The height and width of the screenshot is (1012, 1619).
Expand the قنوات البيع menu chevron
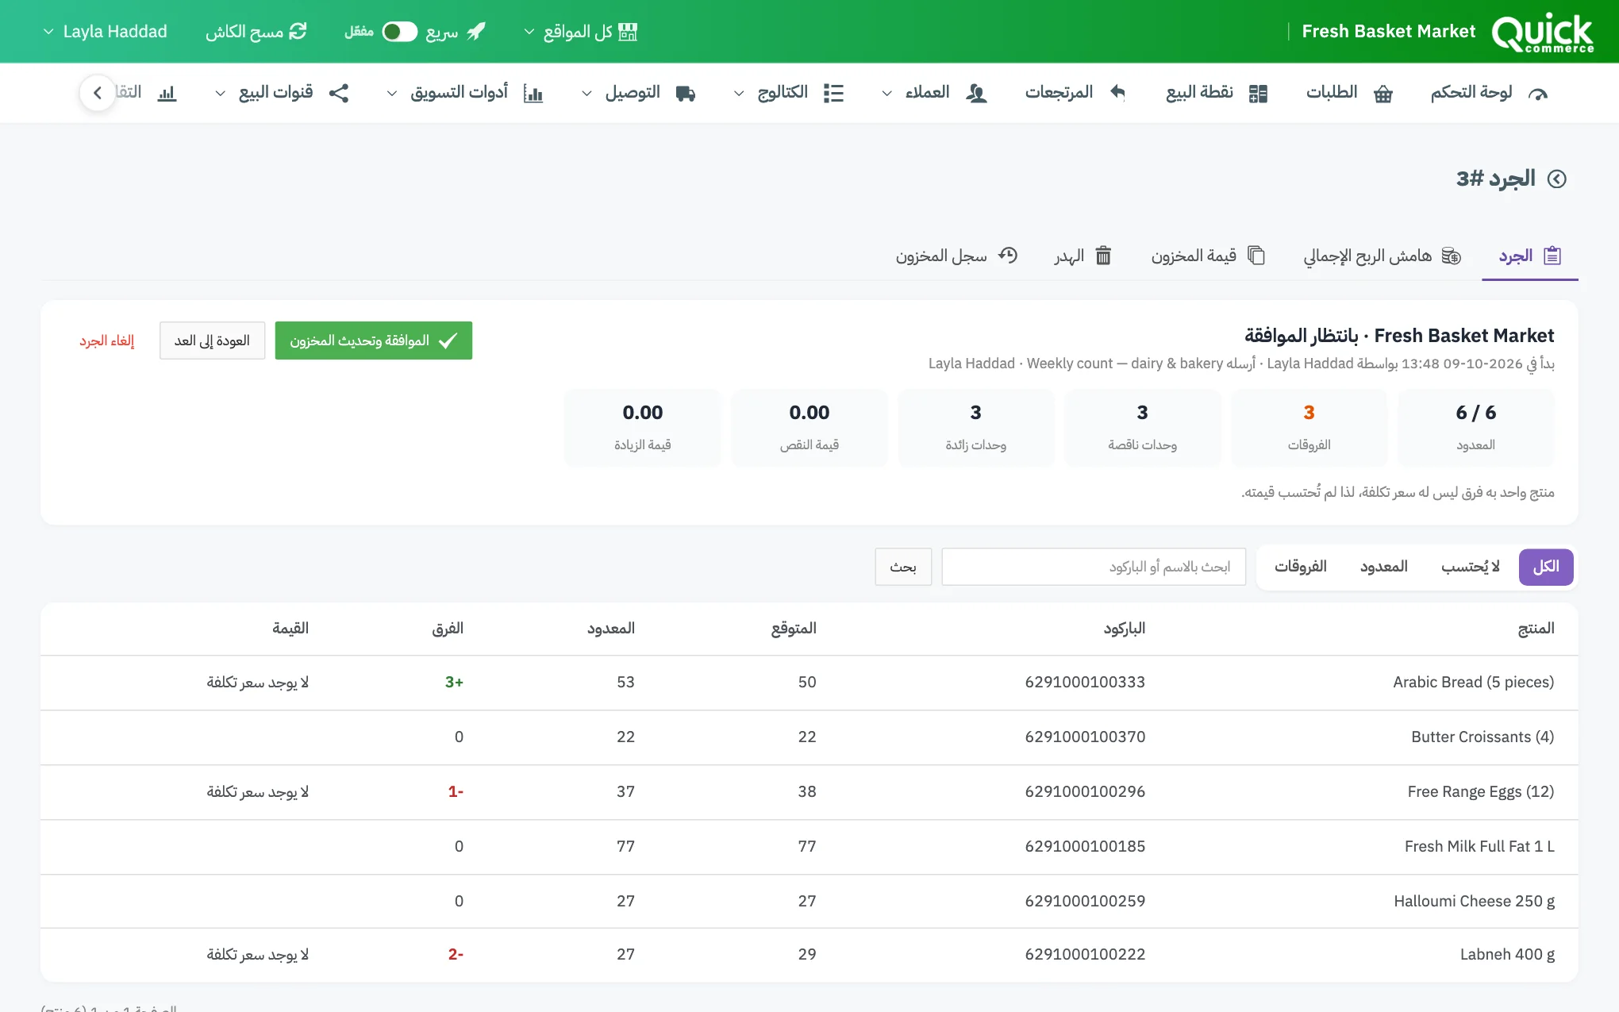(220, 94)
